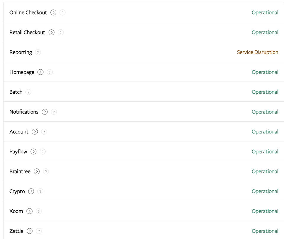Screen dimensions: 284x239
Task: Open help icon next to Online Checkout
Action: (62, 12)
